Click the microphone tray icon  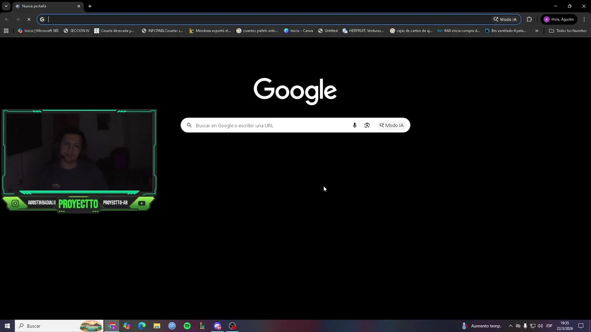coord(525,326)
